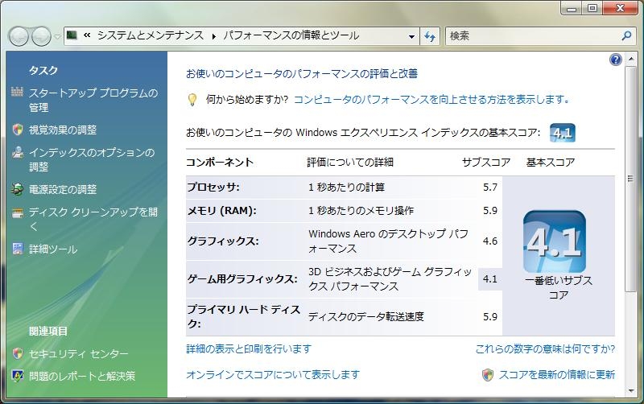Image resolution: width=644 pixels, height=404 pixels.
Task: Click the problem reports icon
Action: [17, 376]
